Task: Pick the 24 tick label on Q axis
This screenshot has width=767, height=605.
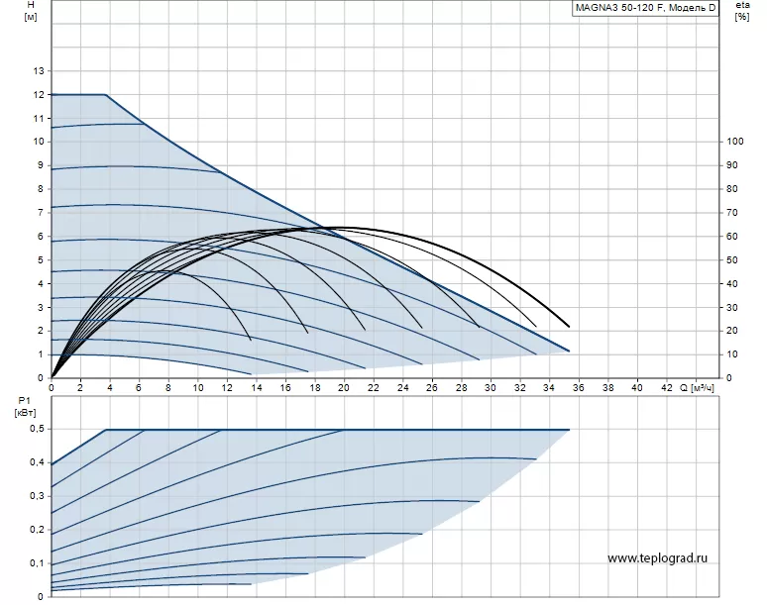Action: [402, 388]
